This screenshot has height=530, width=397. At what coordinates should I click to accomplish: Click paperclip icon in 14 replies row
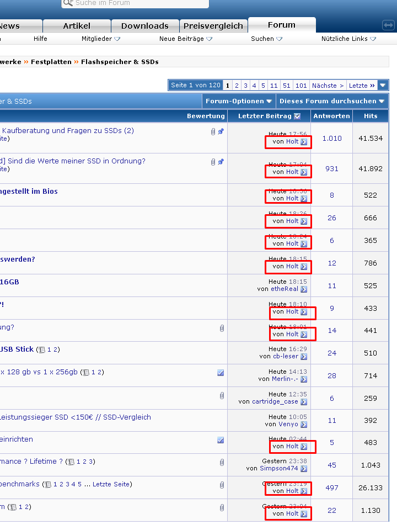click(222, 328)
